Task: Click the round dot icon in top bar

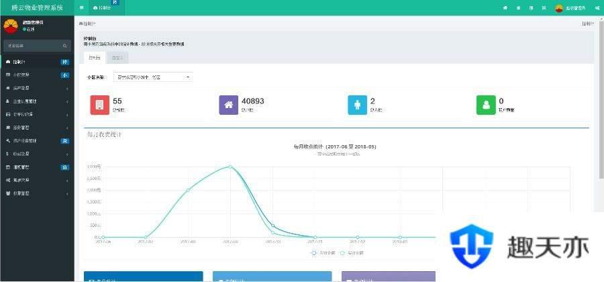Action: point(518,7)
